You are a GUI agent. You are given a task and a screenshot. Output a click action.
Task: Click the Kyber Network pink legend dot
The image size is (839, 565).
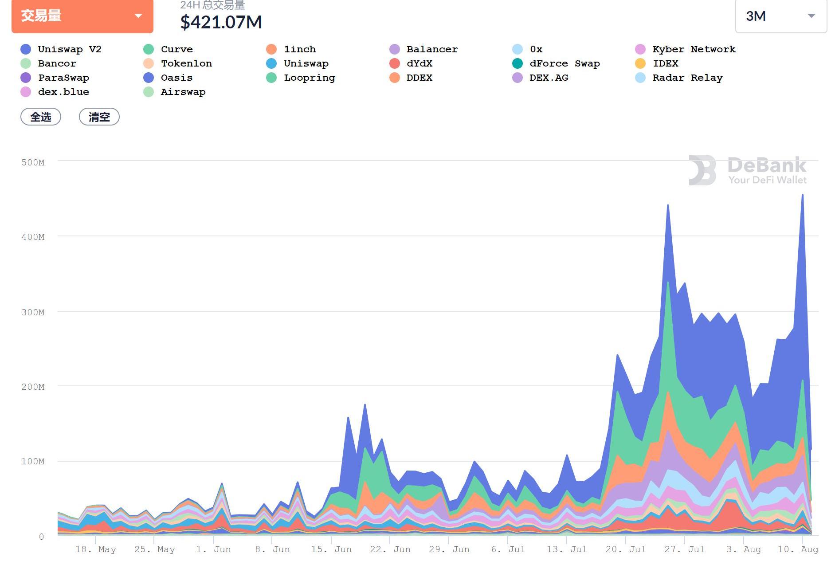(x=640, y=49)
